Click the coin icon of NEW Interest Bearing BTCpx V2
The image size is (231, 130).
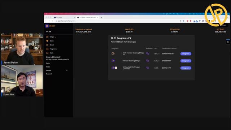point(113,54)
